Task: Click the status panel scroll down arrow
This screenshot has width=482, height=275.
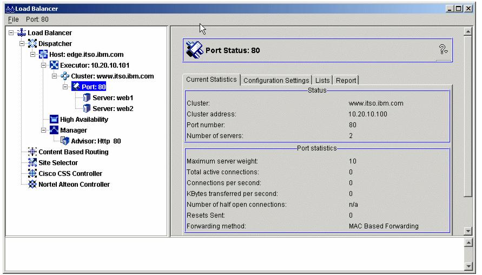Action: click(x=467, y=231)
